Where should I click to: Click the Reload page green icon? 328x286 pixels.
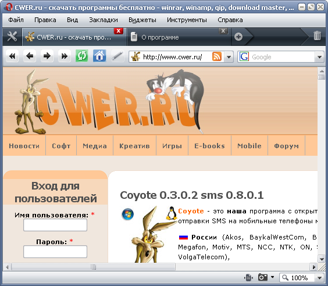(82, 56)
